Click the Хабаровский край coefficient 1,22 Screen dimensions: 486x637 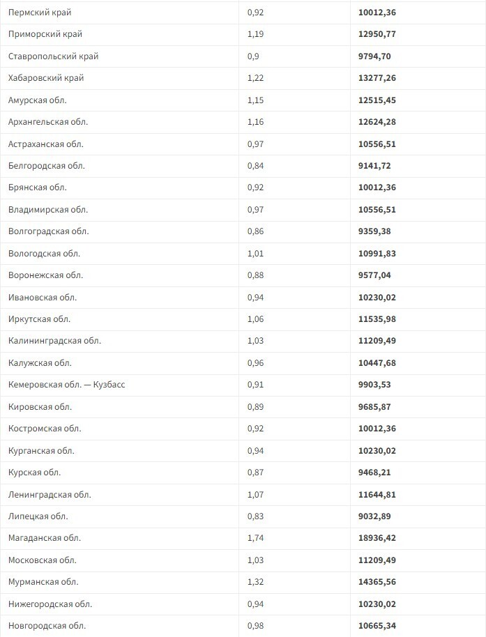(x=256, y=78)
